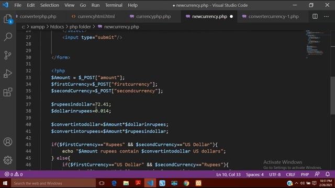Click the unsaved dot on the newcurrency.php tab
Viewport: 335px width, 188px height.
point(231,16)
